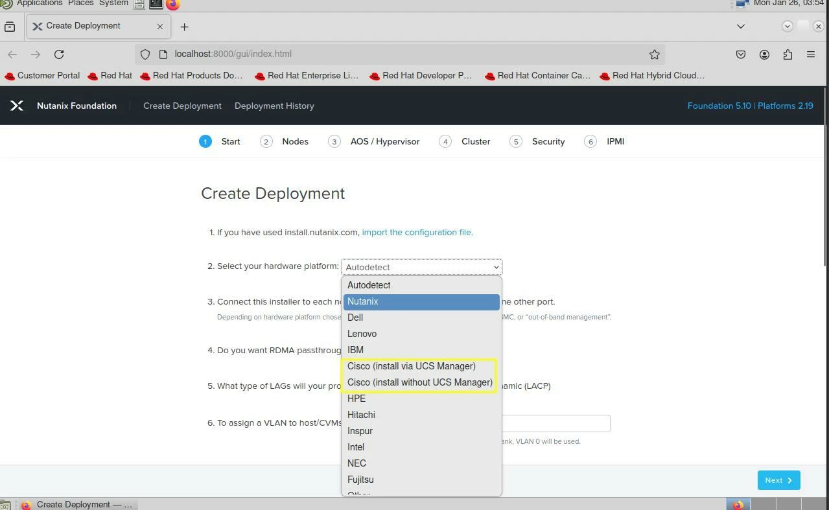Choose NEC from platform list
829x510 pixels.
point(421,463)
